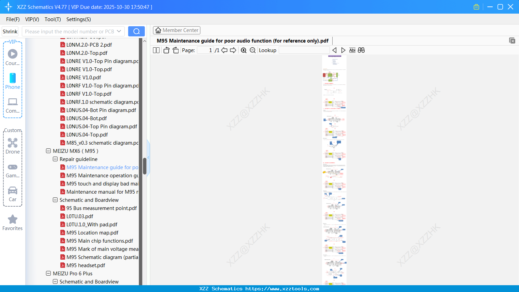Viewport: 519px width, 292px height.
Task: Open the Tool(T) menu
Action: coord(53,19)
